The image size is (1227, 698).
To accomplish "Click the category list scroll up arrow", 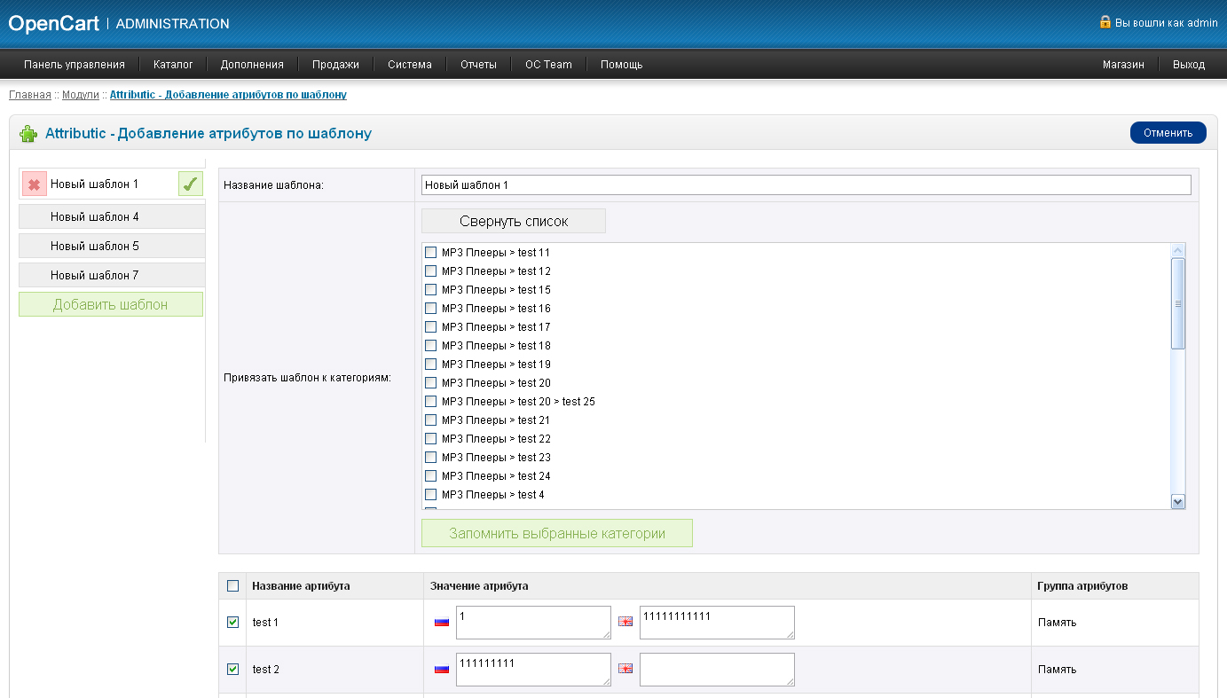I will point(1178,250).
